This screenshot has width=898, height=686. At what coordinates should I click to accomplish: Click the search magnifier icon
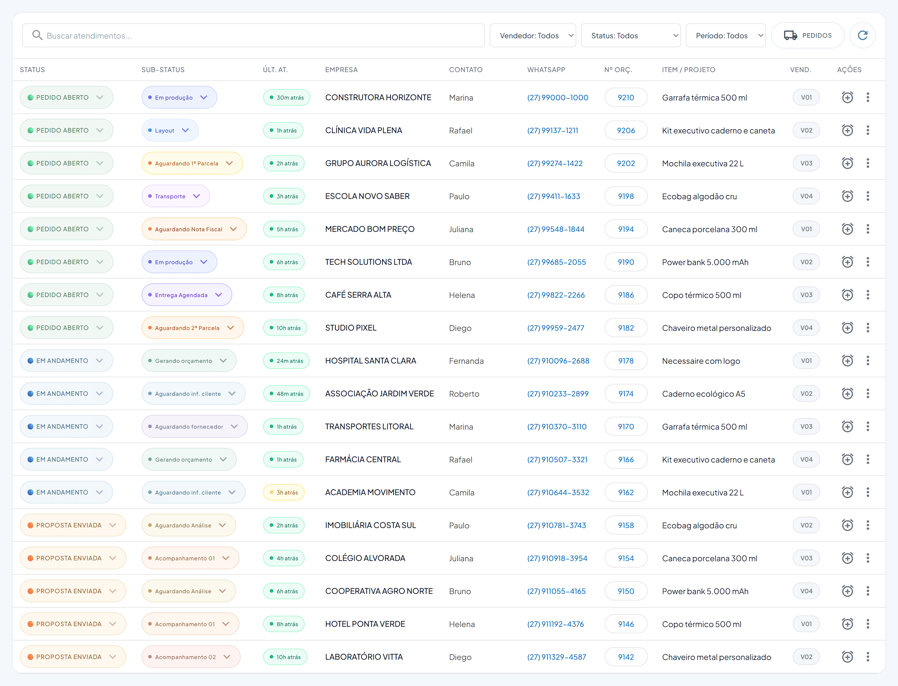pyautogui.click(x=37, y=35)
